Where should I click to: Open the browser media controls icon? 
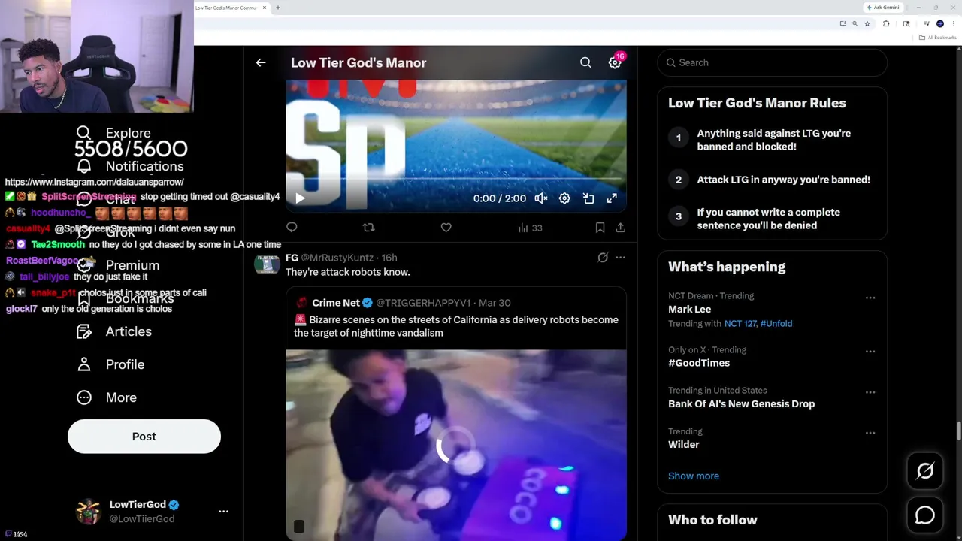[x=926, y=24]
